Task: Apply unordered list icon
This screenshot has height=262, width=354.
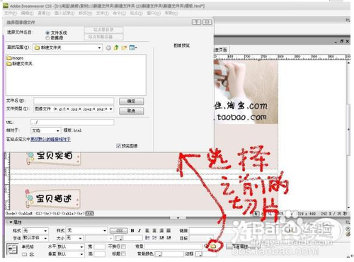Action: point(147,238)
